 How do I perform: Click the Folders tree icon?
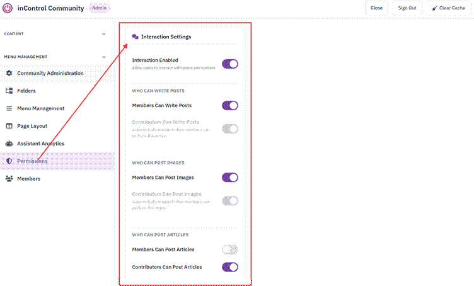[9, 91]
